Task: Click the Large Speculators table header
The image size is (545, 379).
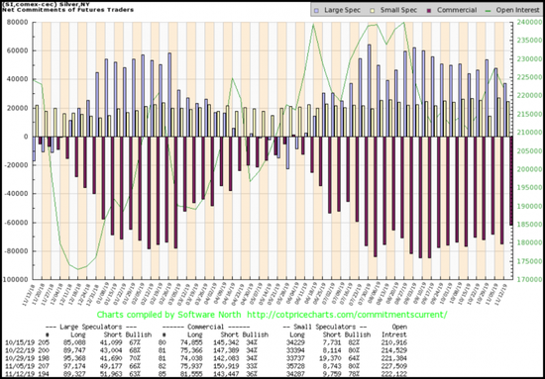Action: [91, 327]
